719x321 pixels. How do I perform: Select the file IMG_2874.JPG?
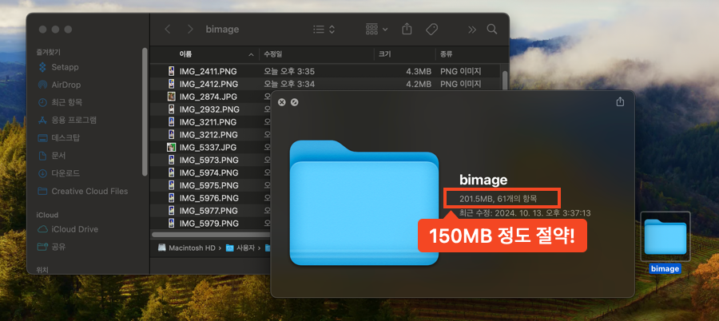(x=209, y=97)
